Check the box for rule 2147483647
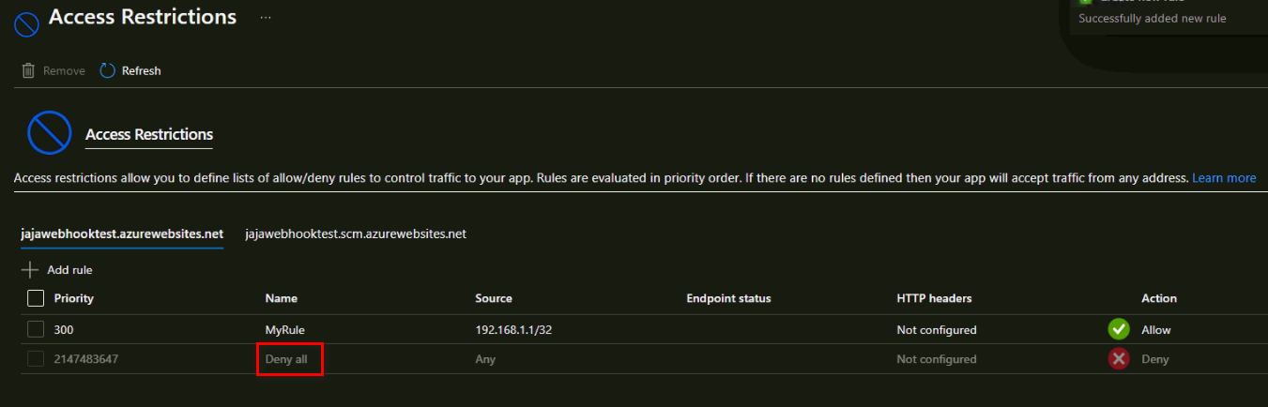 tap(36, 358)
